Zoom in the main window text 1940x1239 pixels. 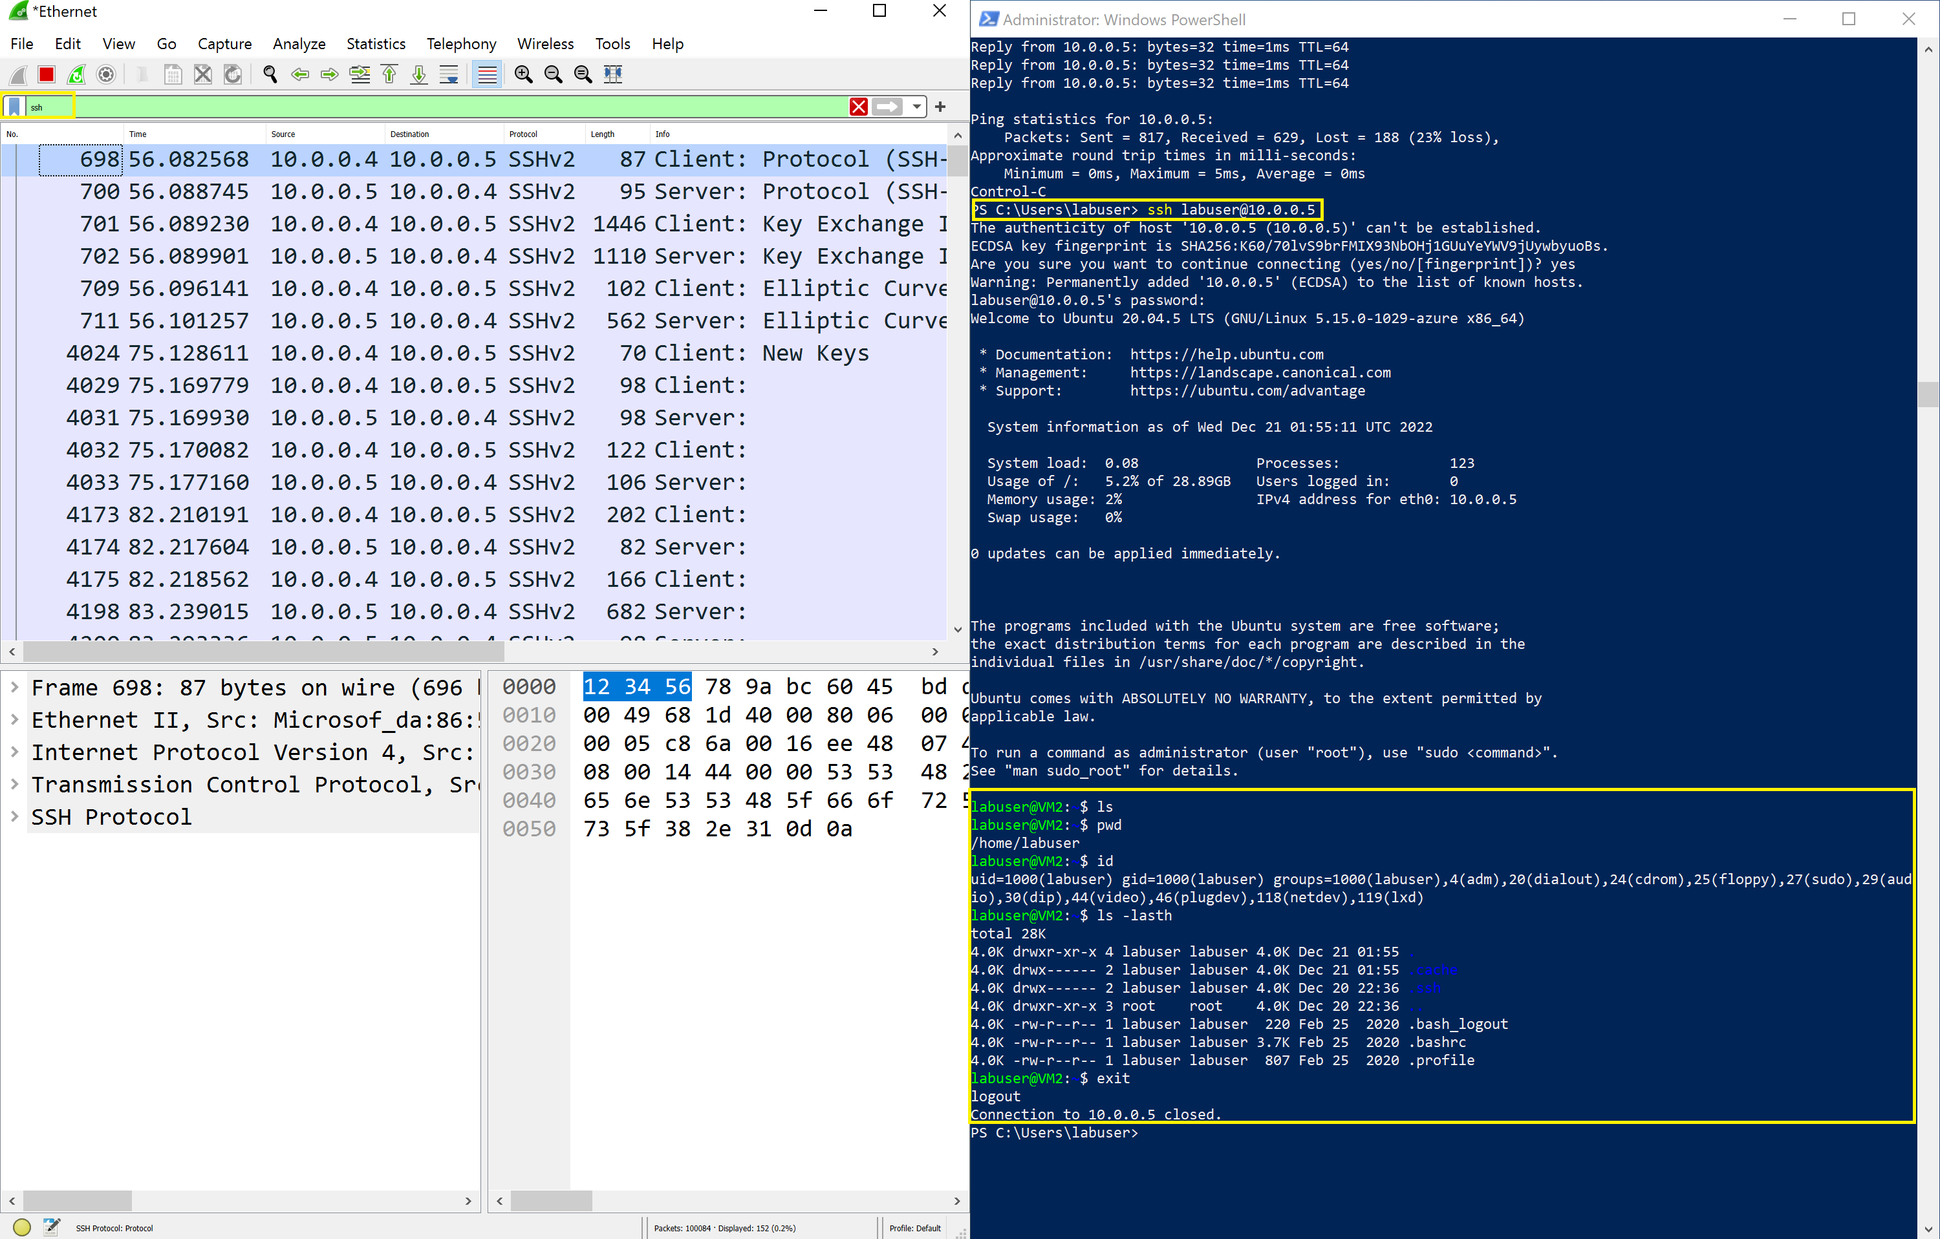tap(524, 75)
